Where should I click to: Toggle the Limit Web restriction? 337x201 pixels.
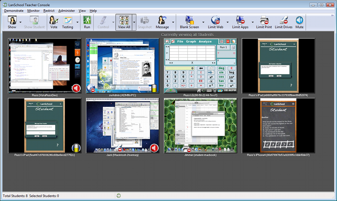(x=215, y=22)
